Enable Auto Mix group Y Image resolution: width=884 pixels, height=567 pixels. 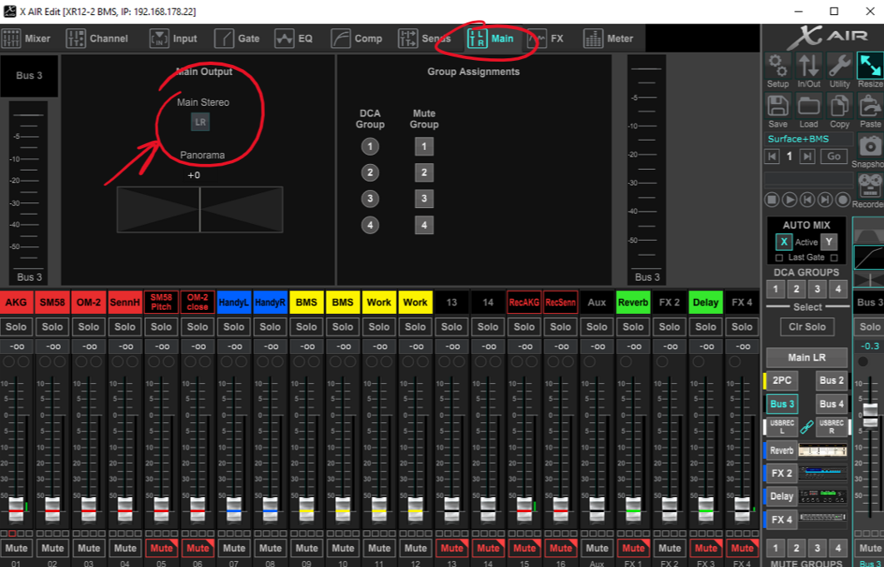[829, 241]
